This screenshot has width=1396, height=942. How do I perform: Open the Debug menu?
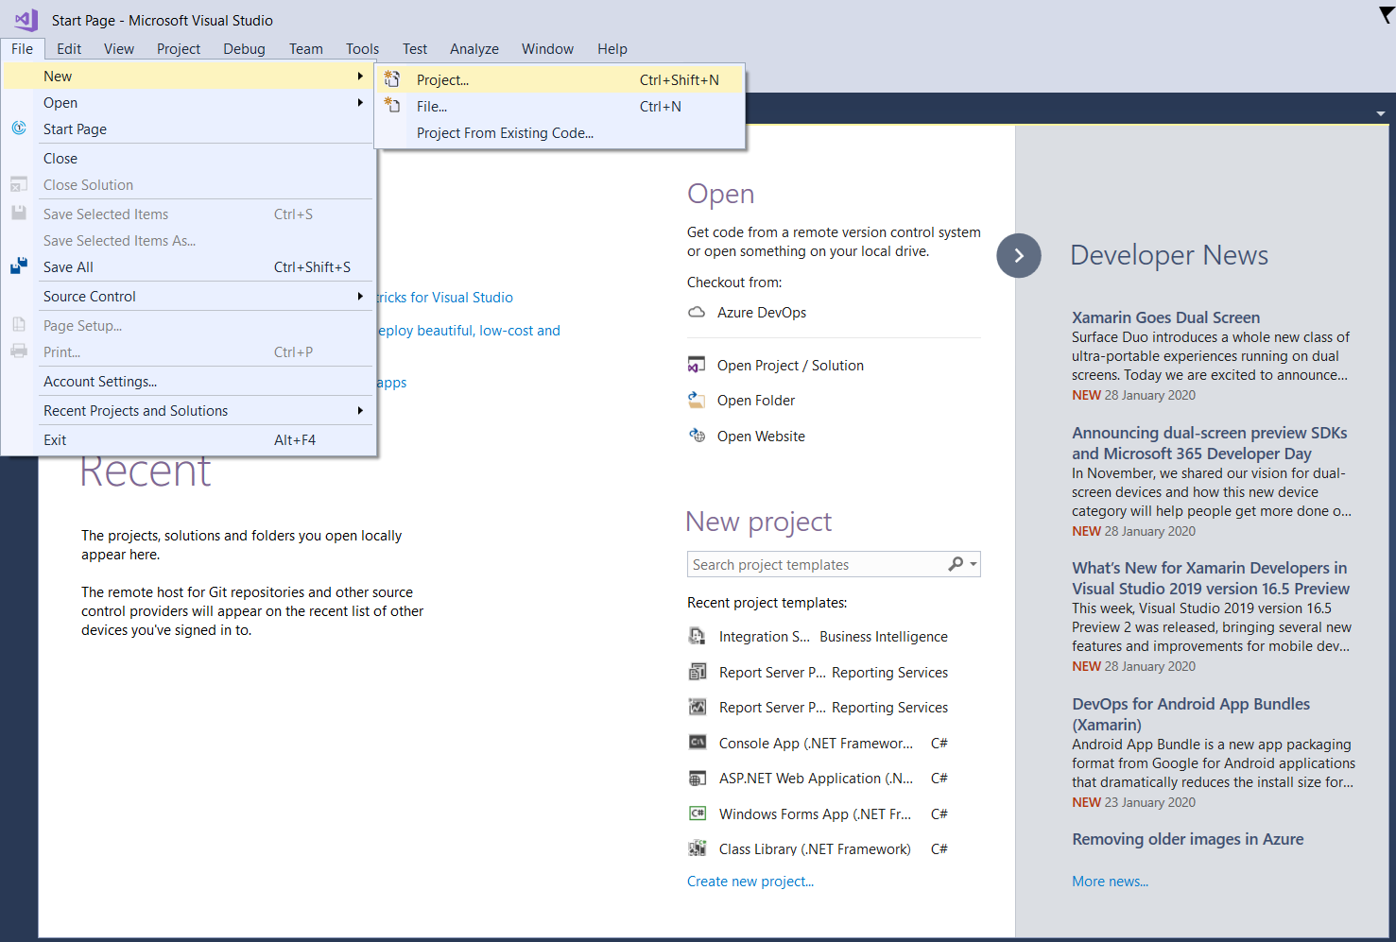click(244, 49)
